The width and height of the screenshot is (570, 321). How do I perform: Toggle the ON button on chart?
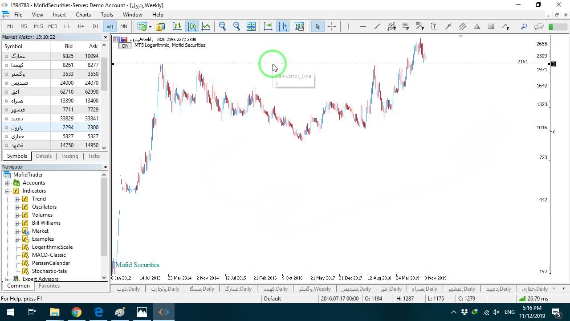pos(125,46)
